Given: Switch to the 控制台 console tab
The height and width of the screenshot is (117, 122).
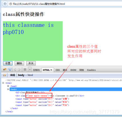Looking at the screenshot, I should [36, 70].
